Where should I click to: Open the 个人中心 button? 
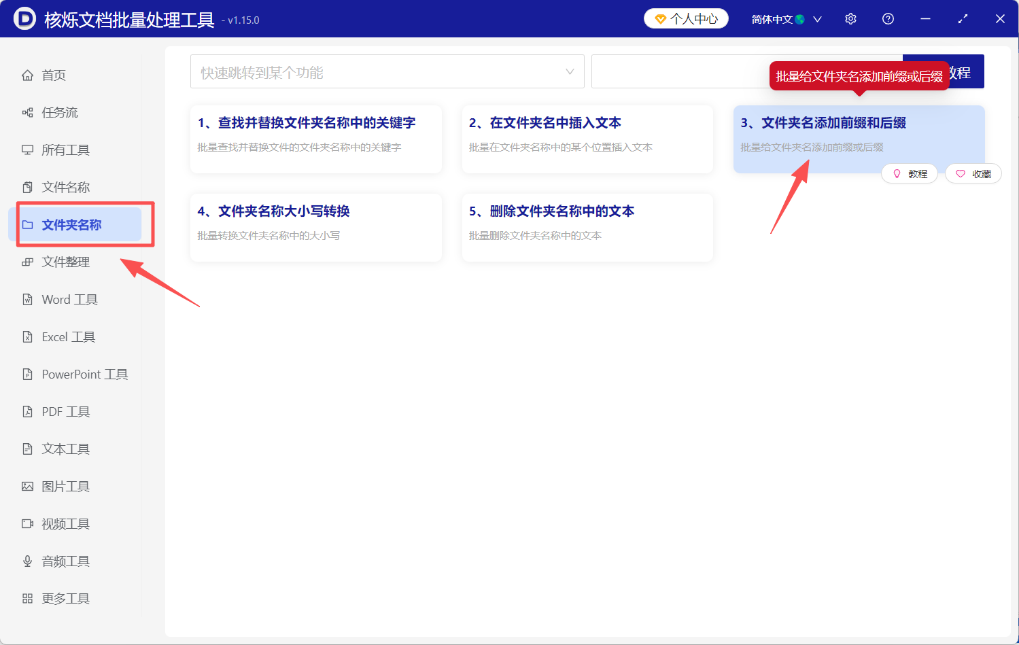point(686,19)
